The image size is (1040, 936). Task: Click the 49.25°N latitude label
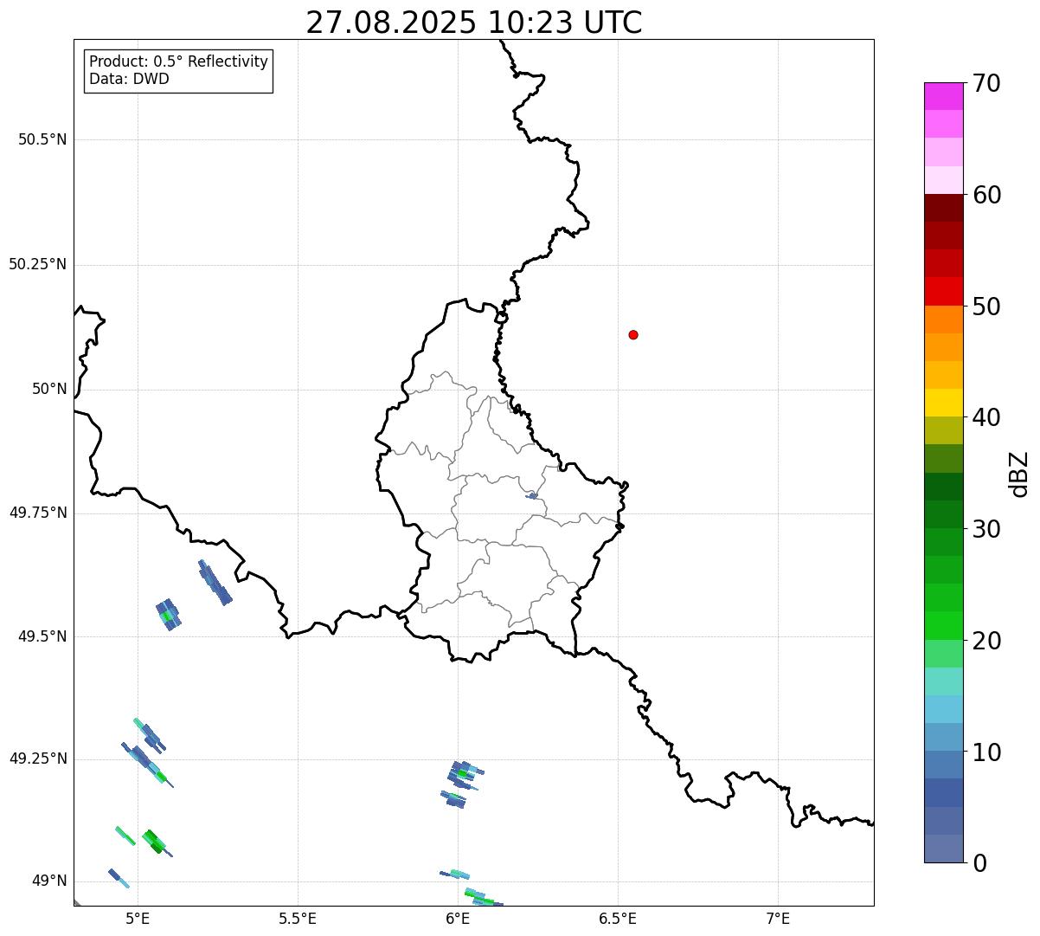[x=38, y=758]
